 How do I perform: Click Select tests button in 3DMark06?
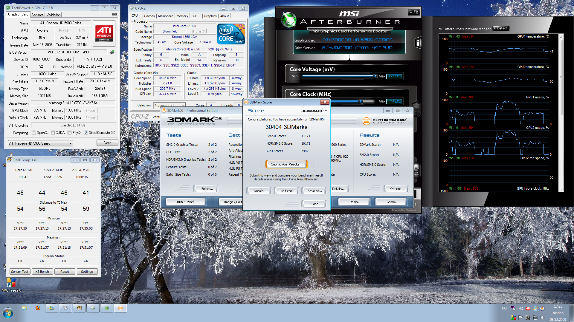point(207,189)
